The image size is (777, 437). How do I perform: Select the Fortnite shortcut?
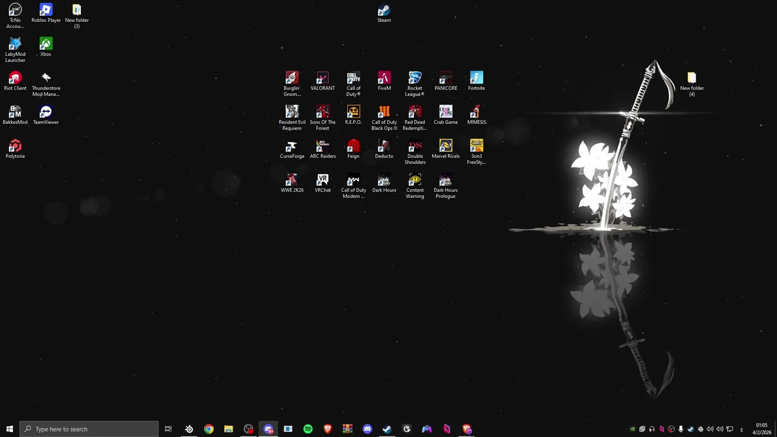(x=477, y=82)
